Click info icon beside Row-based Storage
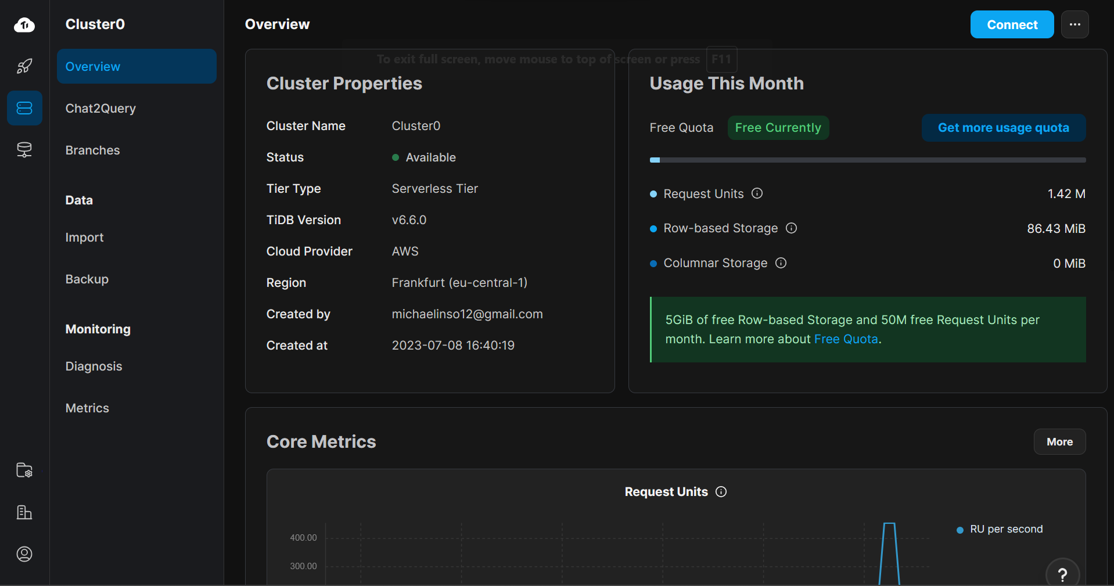 click(791, 228)
